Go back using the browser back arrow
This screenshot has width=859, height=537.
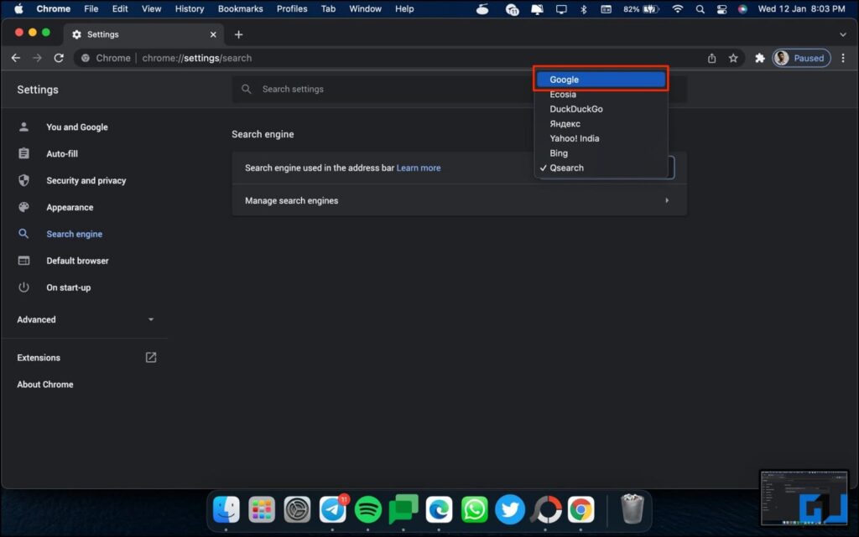(16, 58)
